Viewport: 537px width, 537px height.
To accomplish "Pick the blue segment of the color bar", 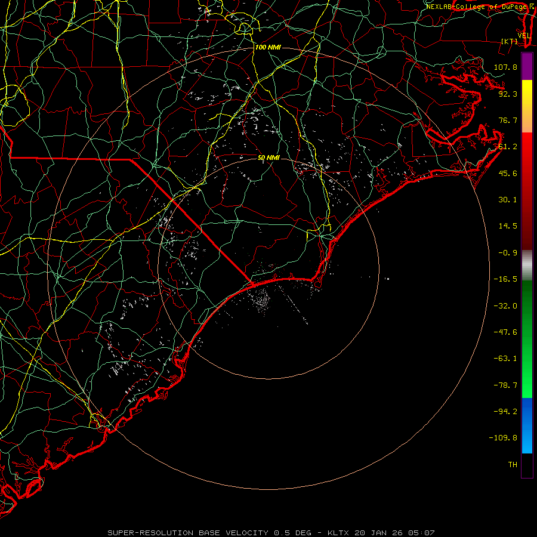I will [x=527, y=425].
